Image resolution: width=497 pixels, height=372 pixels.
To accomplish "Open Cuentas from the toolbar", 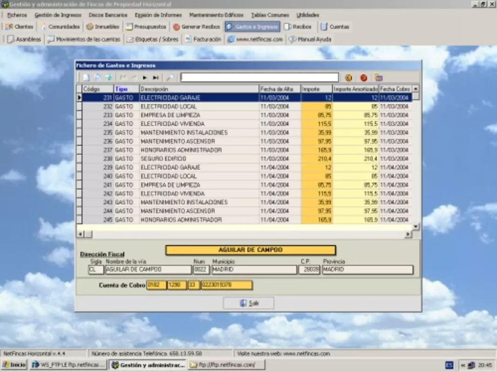I will point(335,27).
